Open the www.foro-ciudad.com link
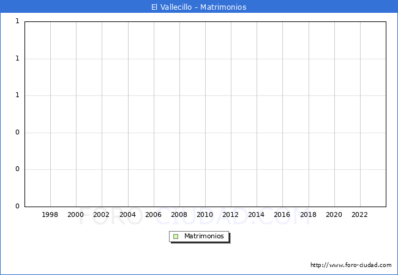The image size is (398, 275). tap(351, 265)
